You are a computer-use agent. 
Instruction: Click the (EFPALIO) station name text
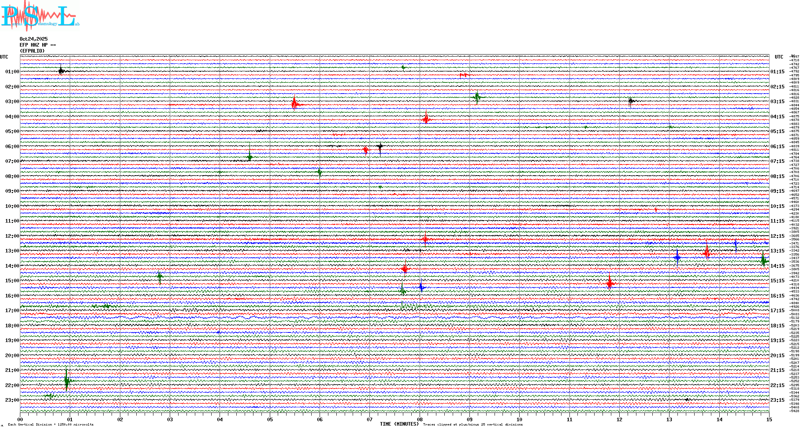[32, 51]
